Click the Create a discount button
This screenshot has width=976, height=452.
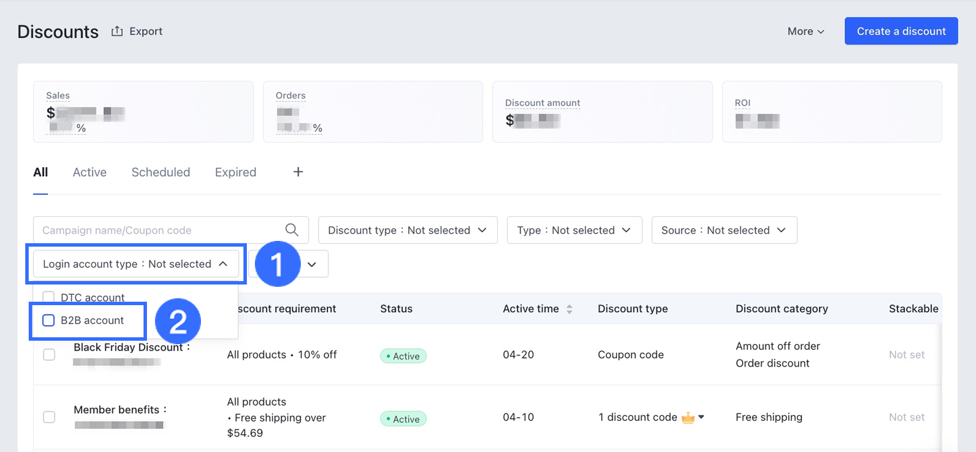[901, 31]
